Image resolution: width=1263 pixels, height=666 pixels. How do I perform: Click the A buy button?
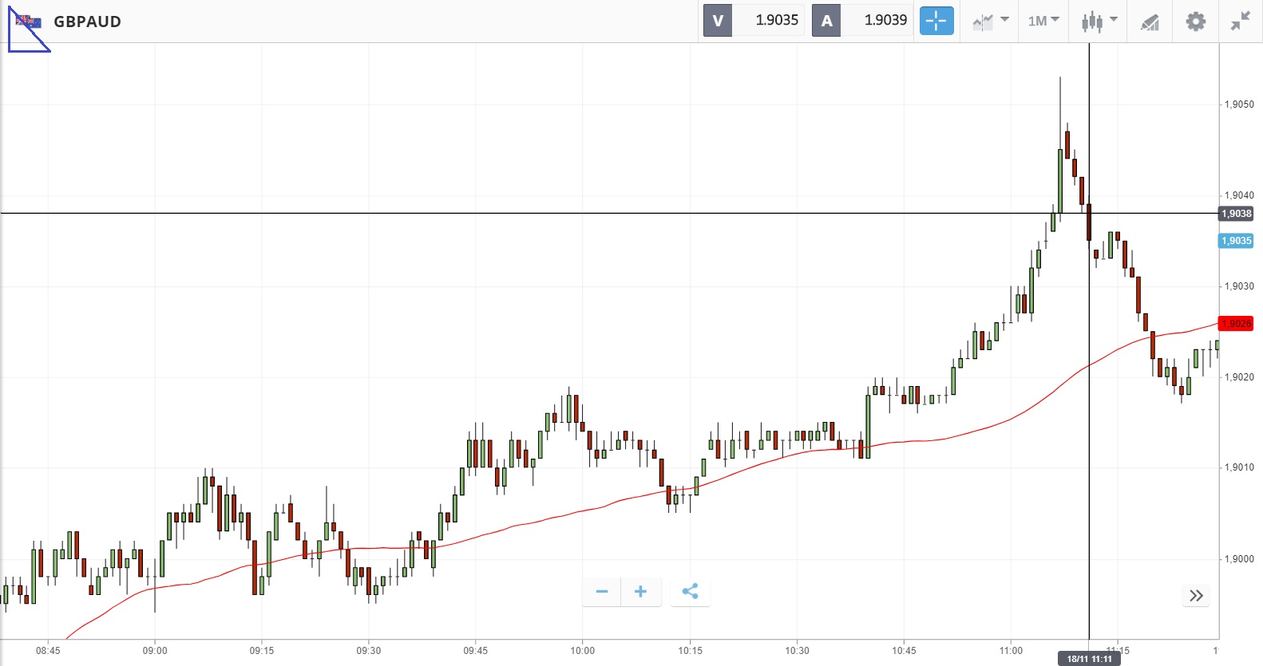[x=826, y=21]
